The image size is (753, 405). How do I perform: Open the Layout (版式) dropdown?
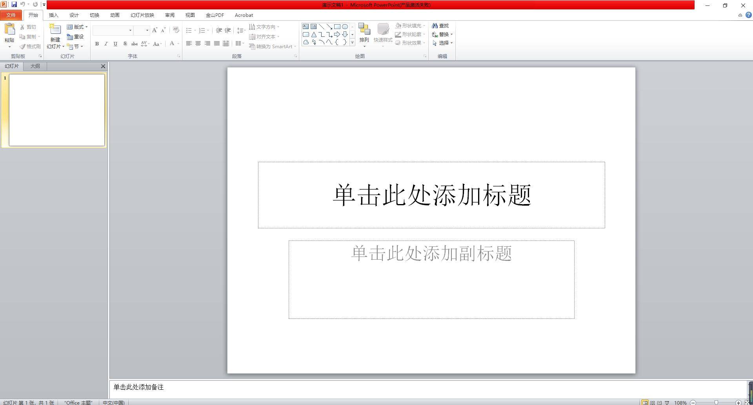[x=77, y=27]
